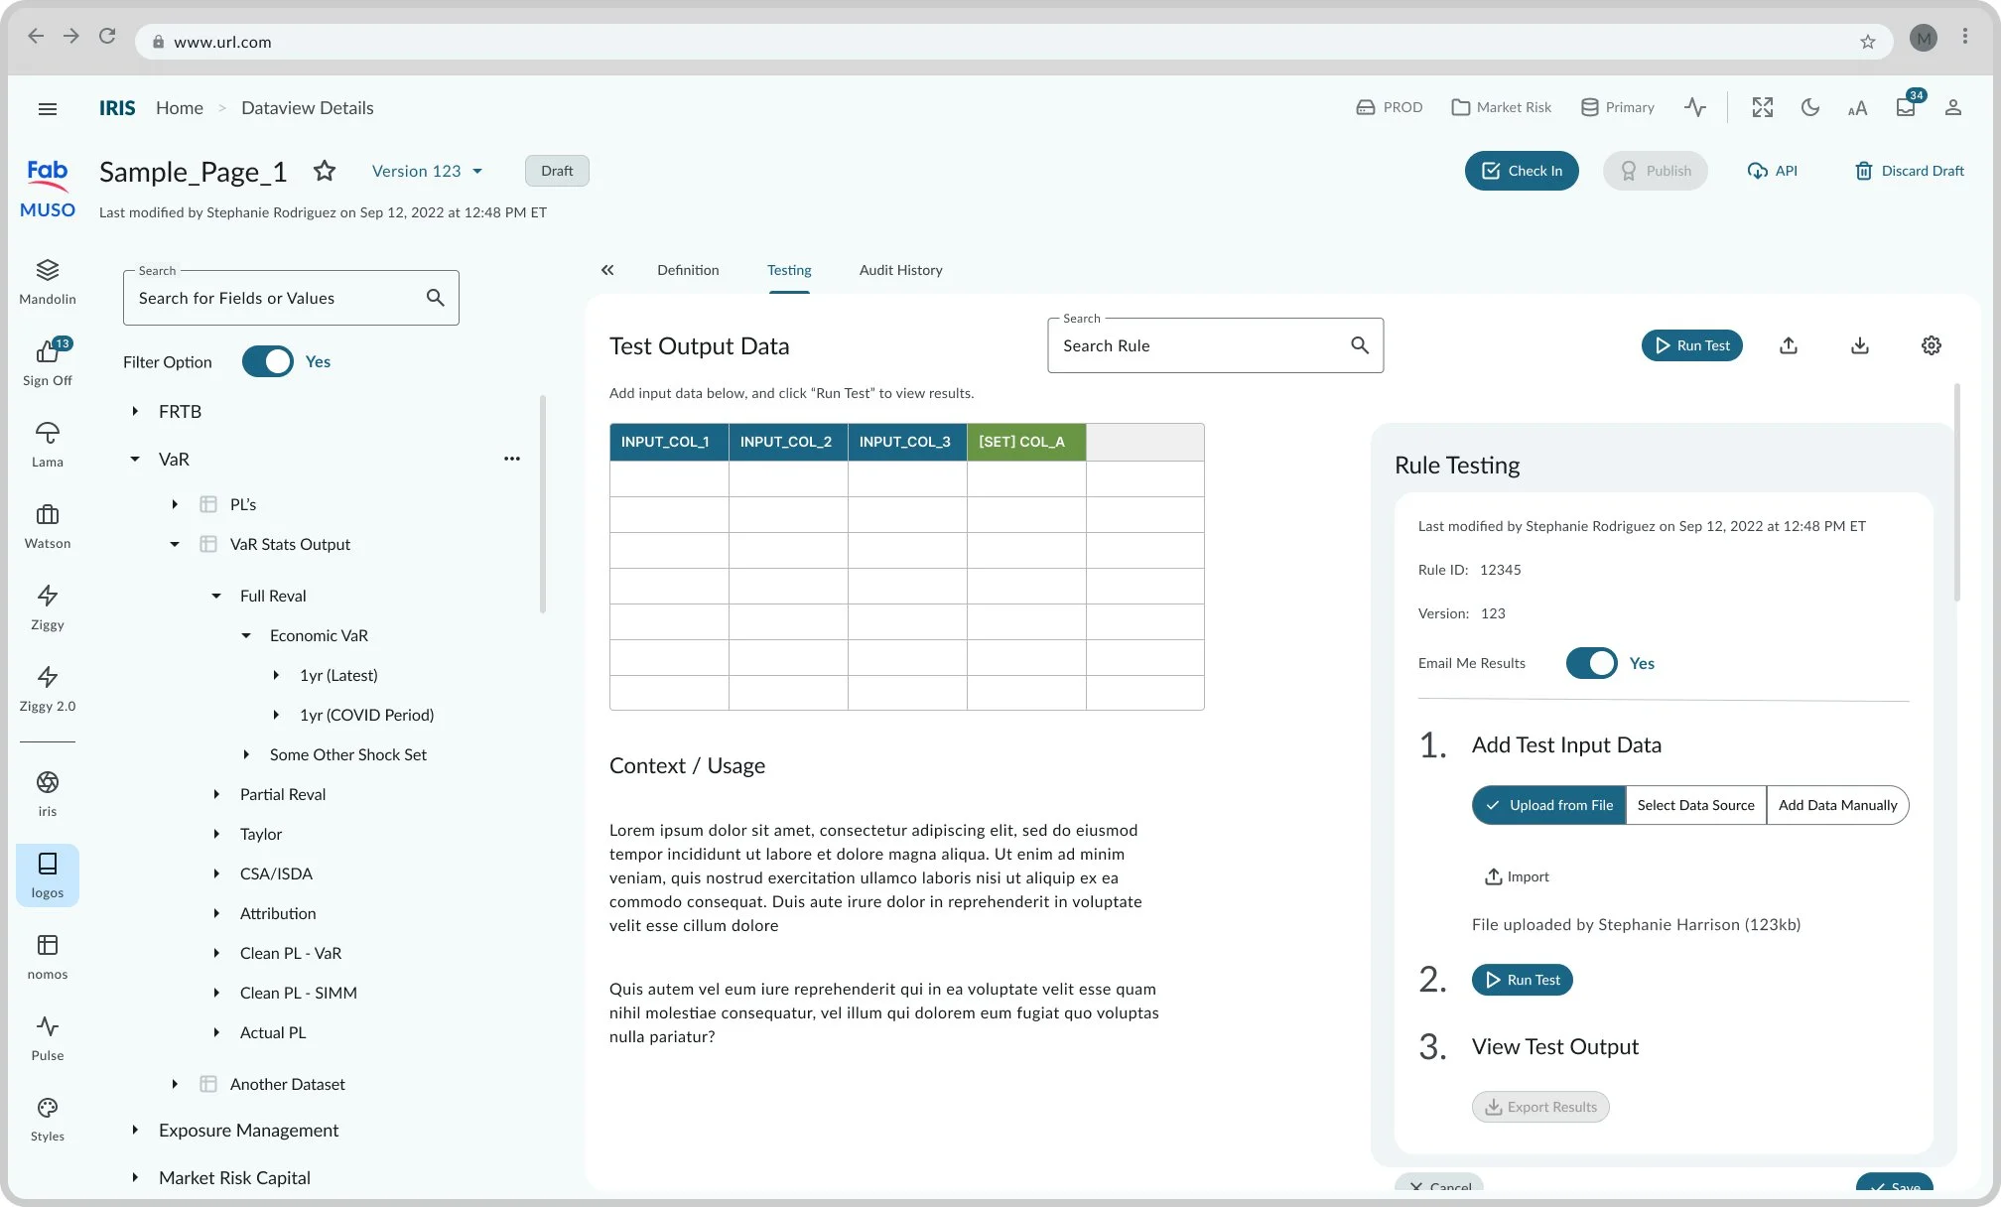
Task: Favorite Sample_Page_1 with the star icon
Action: click(x=324, y=171)
